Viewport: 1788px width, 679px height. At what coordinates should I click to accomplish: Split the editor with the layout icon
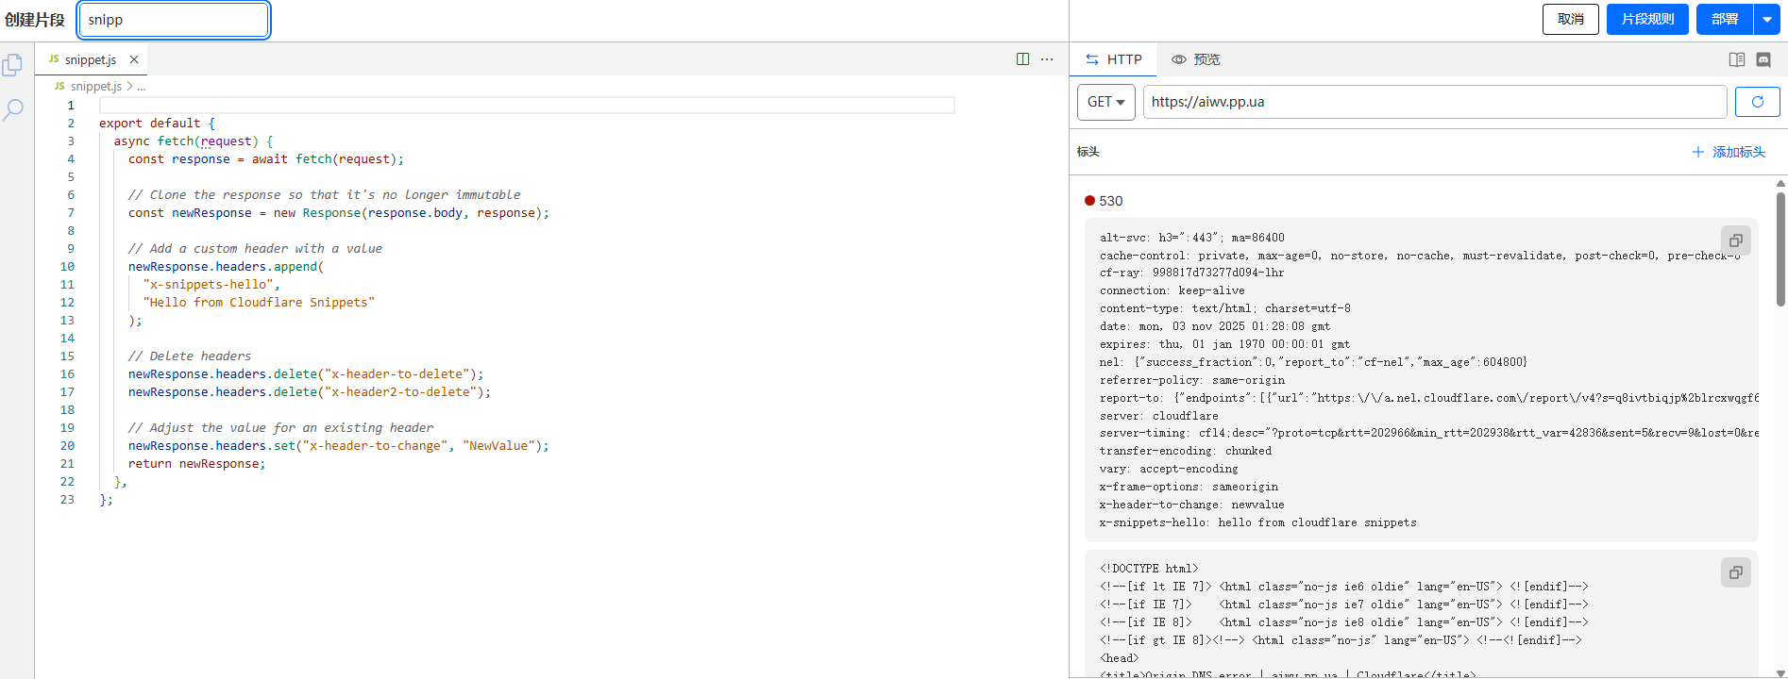[1022, 59]
